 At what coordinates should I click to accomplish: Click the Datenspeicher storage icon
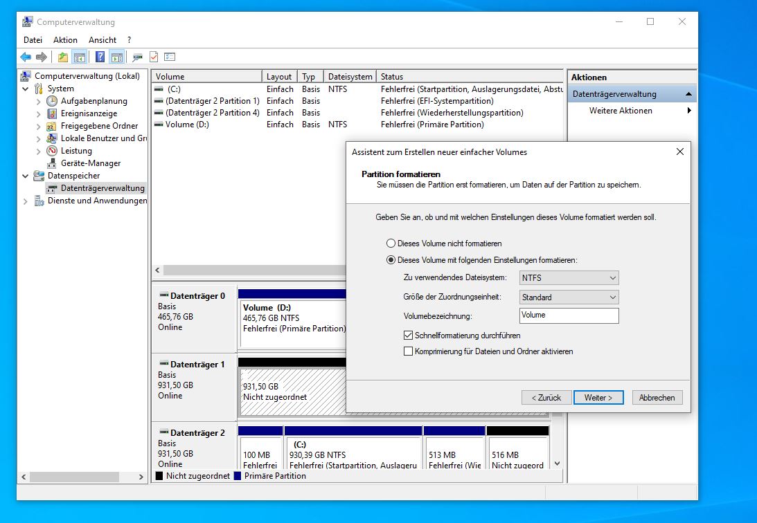coord(39,176)
